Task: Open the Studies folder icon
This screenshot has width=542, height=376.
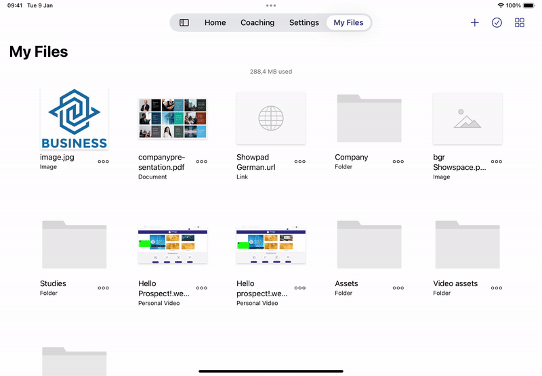Action: [x=75, y=245]
